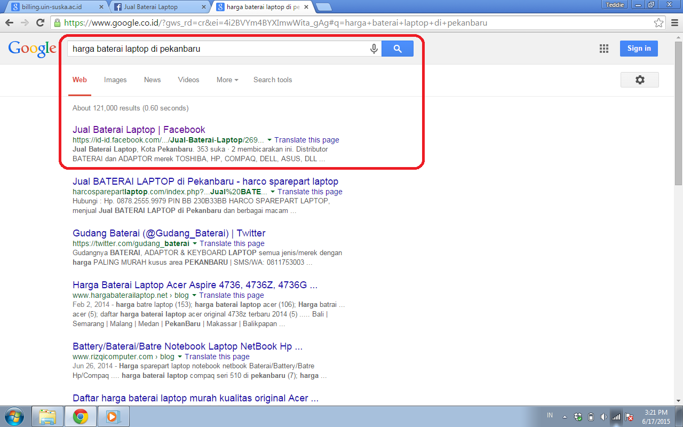Viewport: 683px width, 427px height.
Task: Click the Teddie user profile button
Action: coord(616,5)
